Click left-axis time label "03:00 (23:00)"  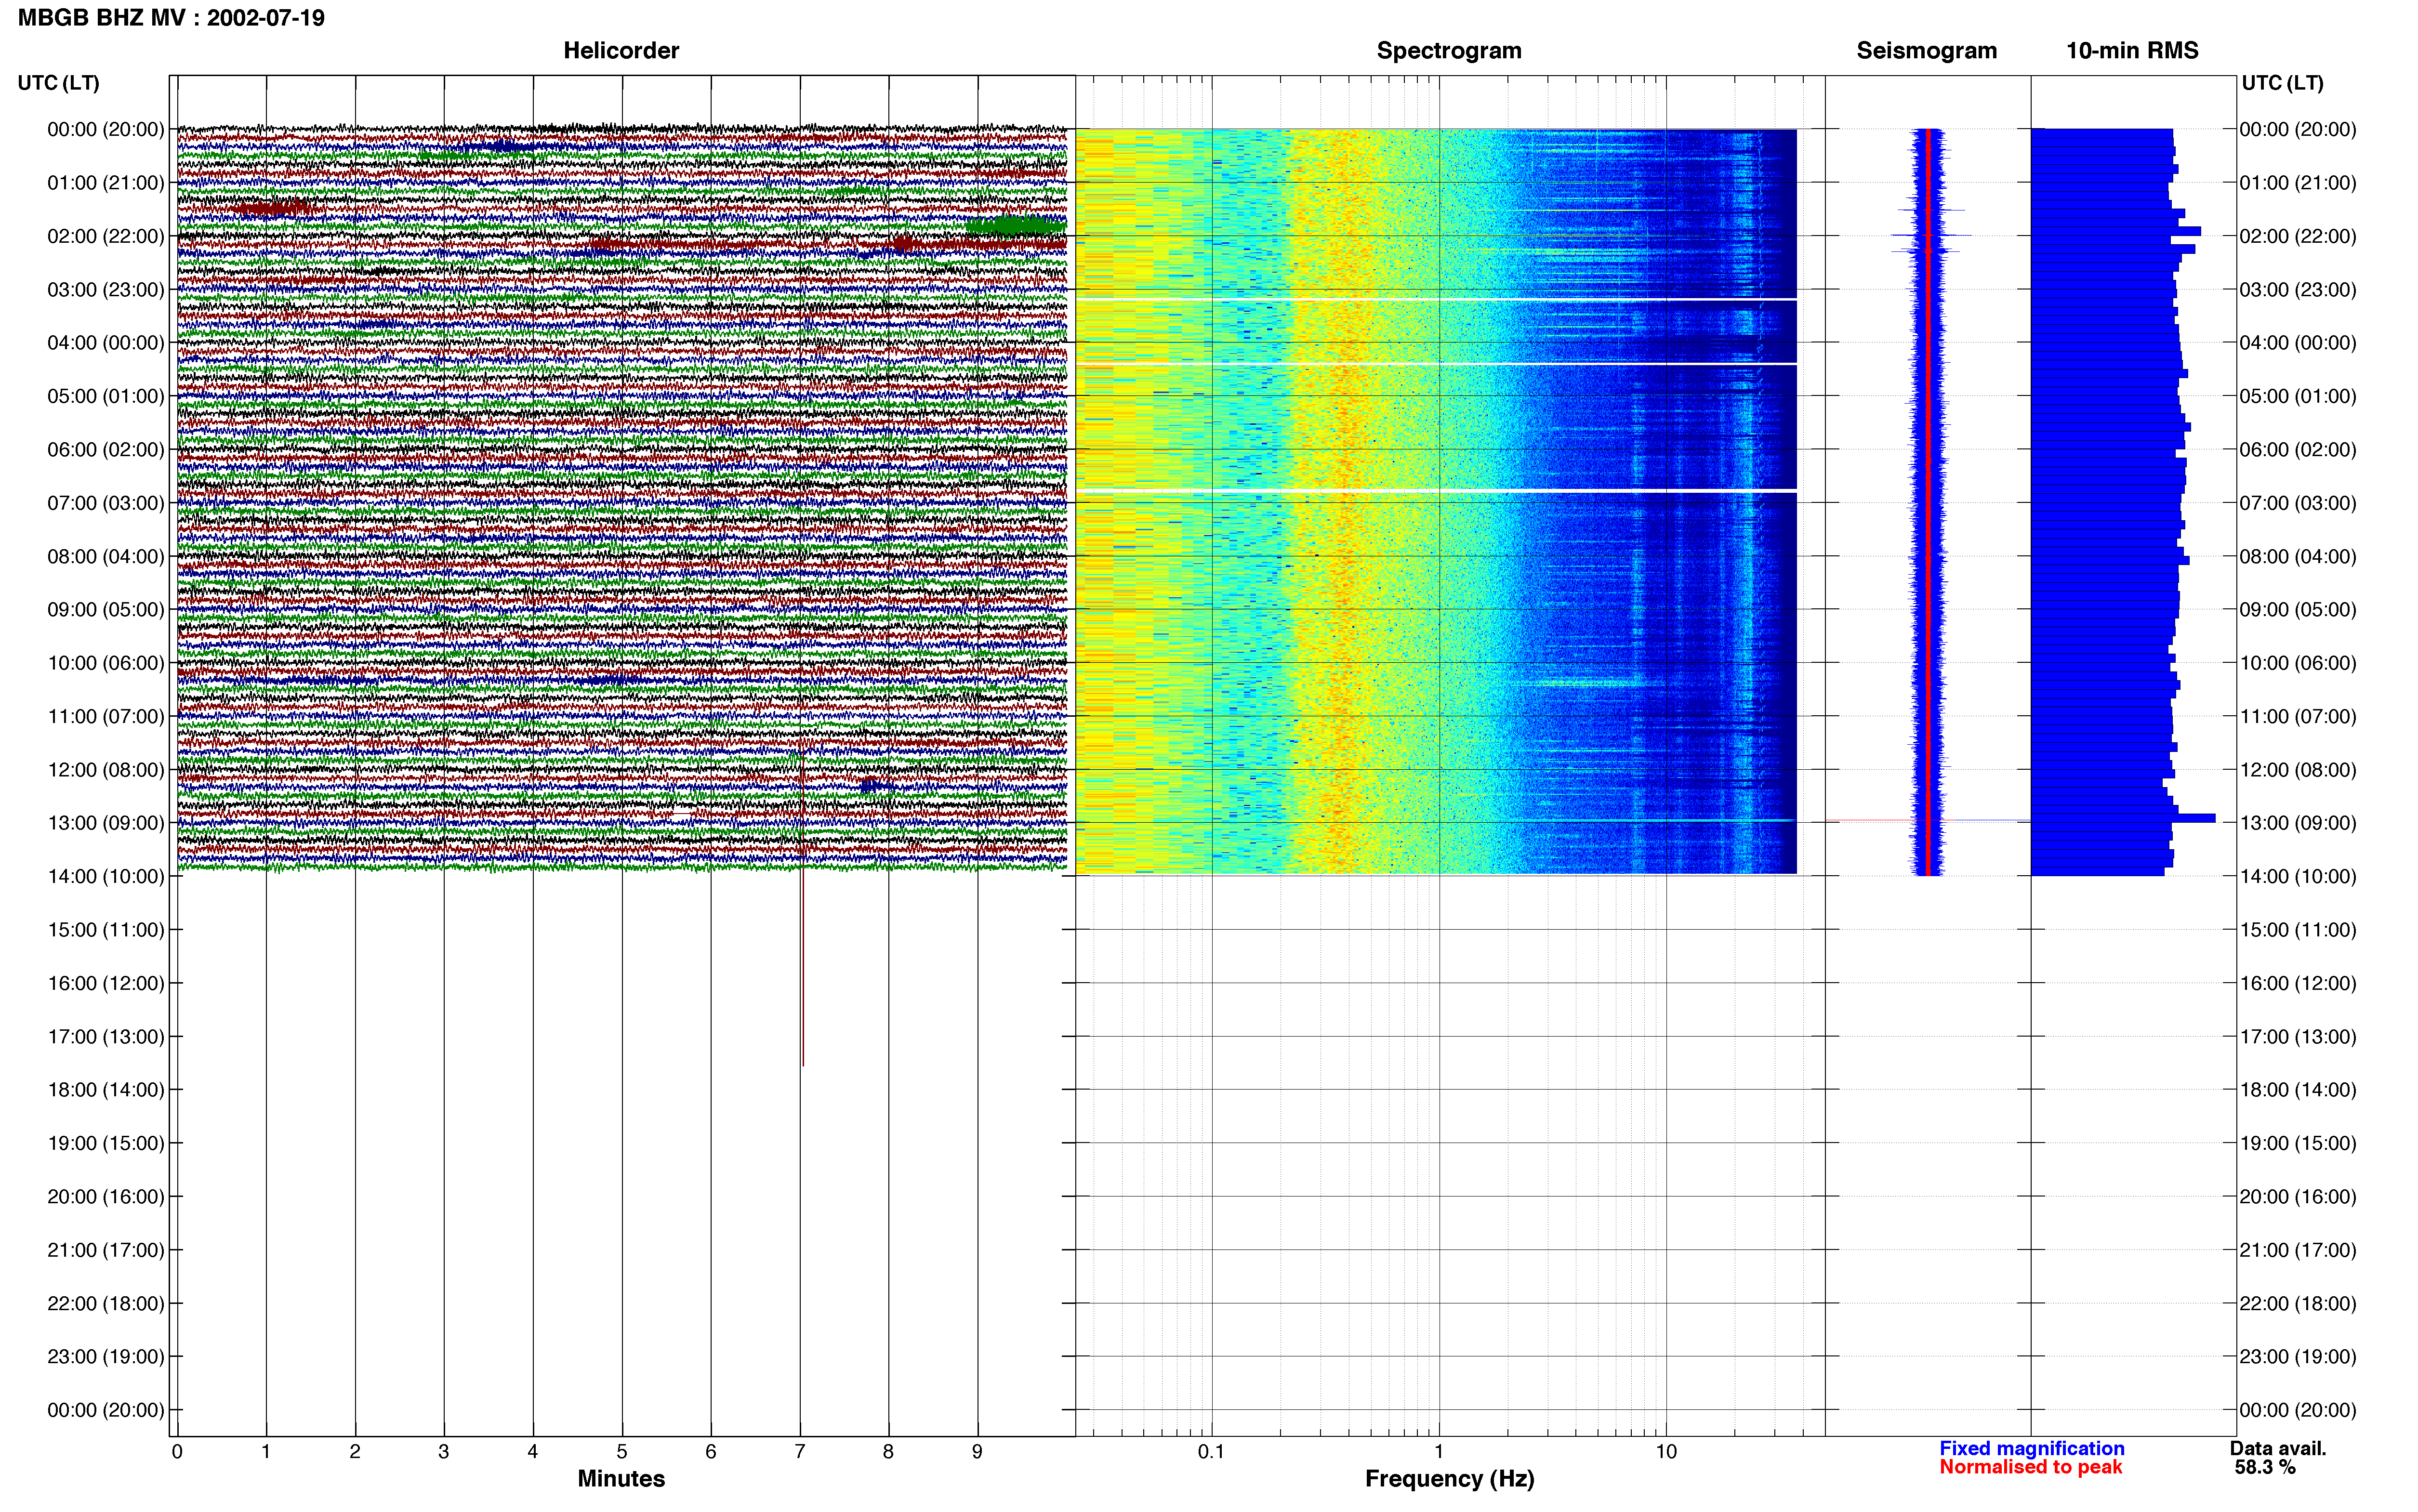pos(106,289)
